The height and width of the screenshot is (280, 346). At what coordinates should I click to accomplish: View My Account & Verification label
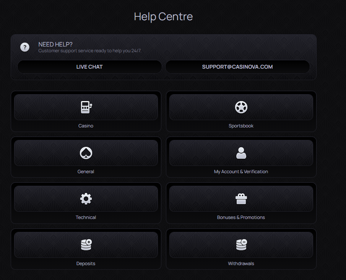tap(241, 172)
